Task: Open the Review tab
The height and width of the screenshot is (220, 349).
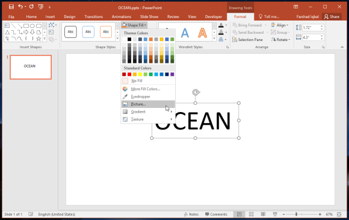Action: click(173, 17)
